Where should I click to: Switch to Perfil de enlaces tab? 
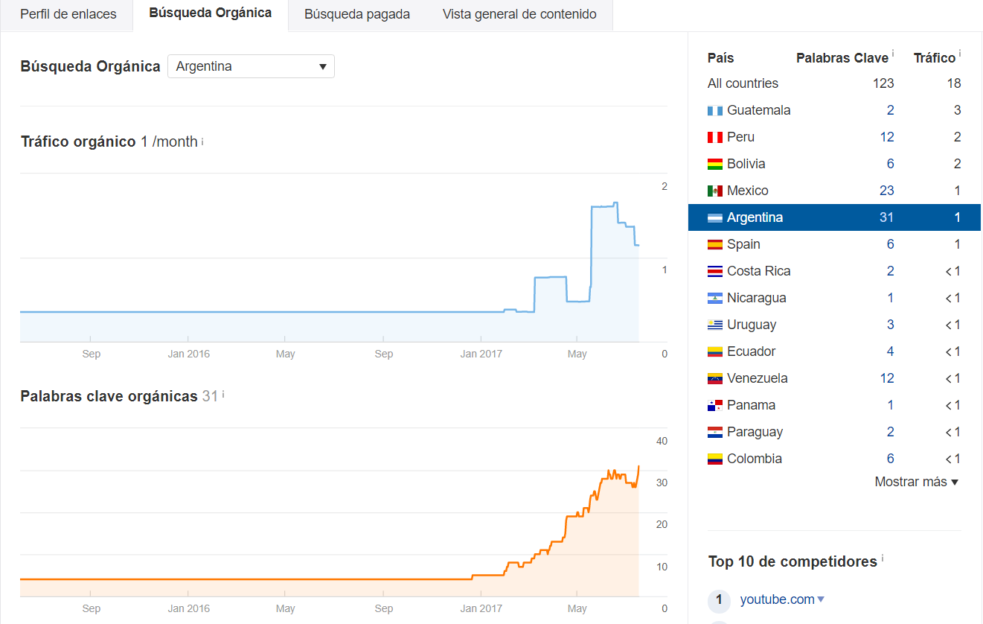[68, 15]
